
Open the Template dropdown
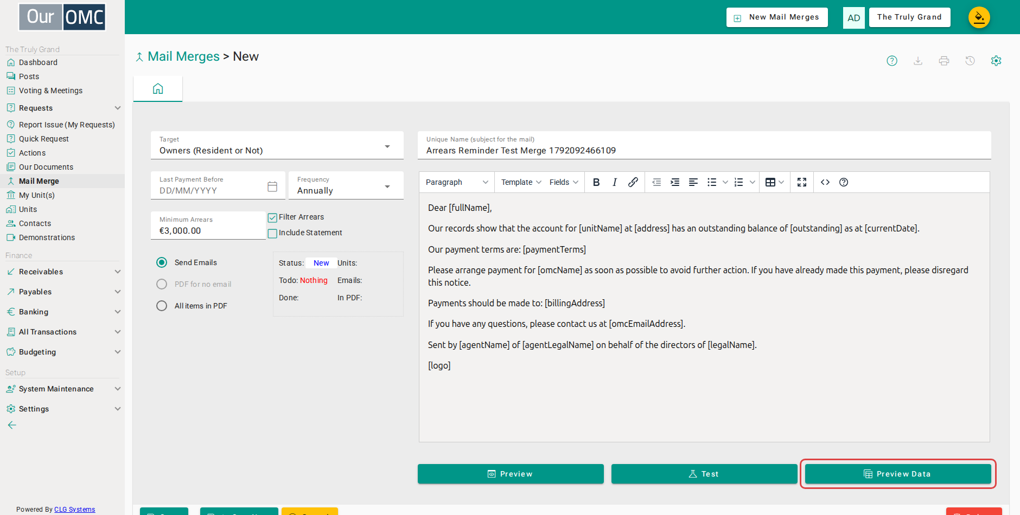(521, 182)
